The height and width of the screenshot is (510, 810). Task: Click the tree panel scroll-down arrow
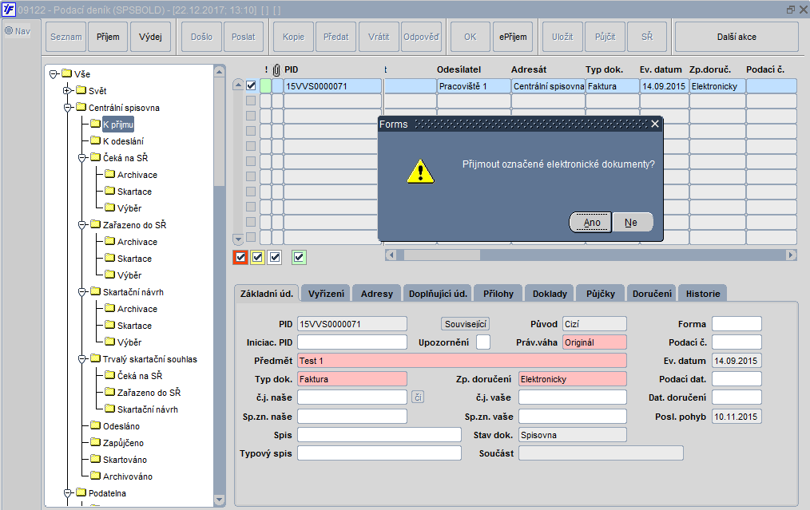coord(219,500)
